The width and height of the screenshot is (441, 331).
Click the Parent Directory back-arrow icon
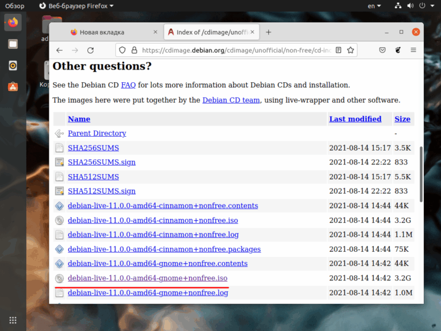click(59, 133)
